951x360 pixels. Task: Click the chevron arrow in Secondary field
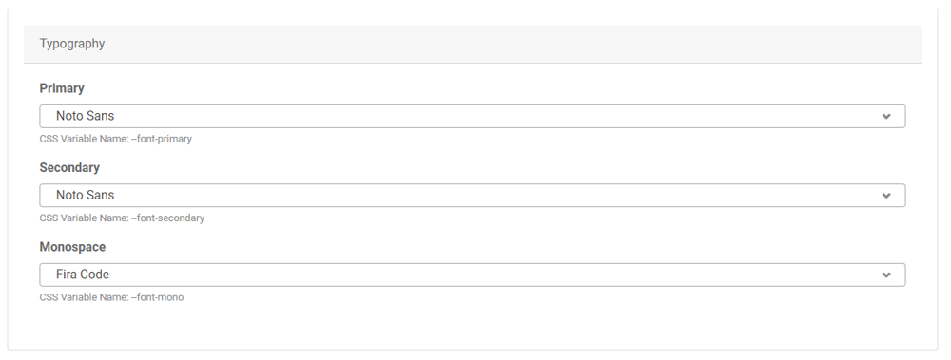886,196
